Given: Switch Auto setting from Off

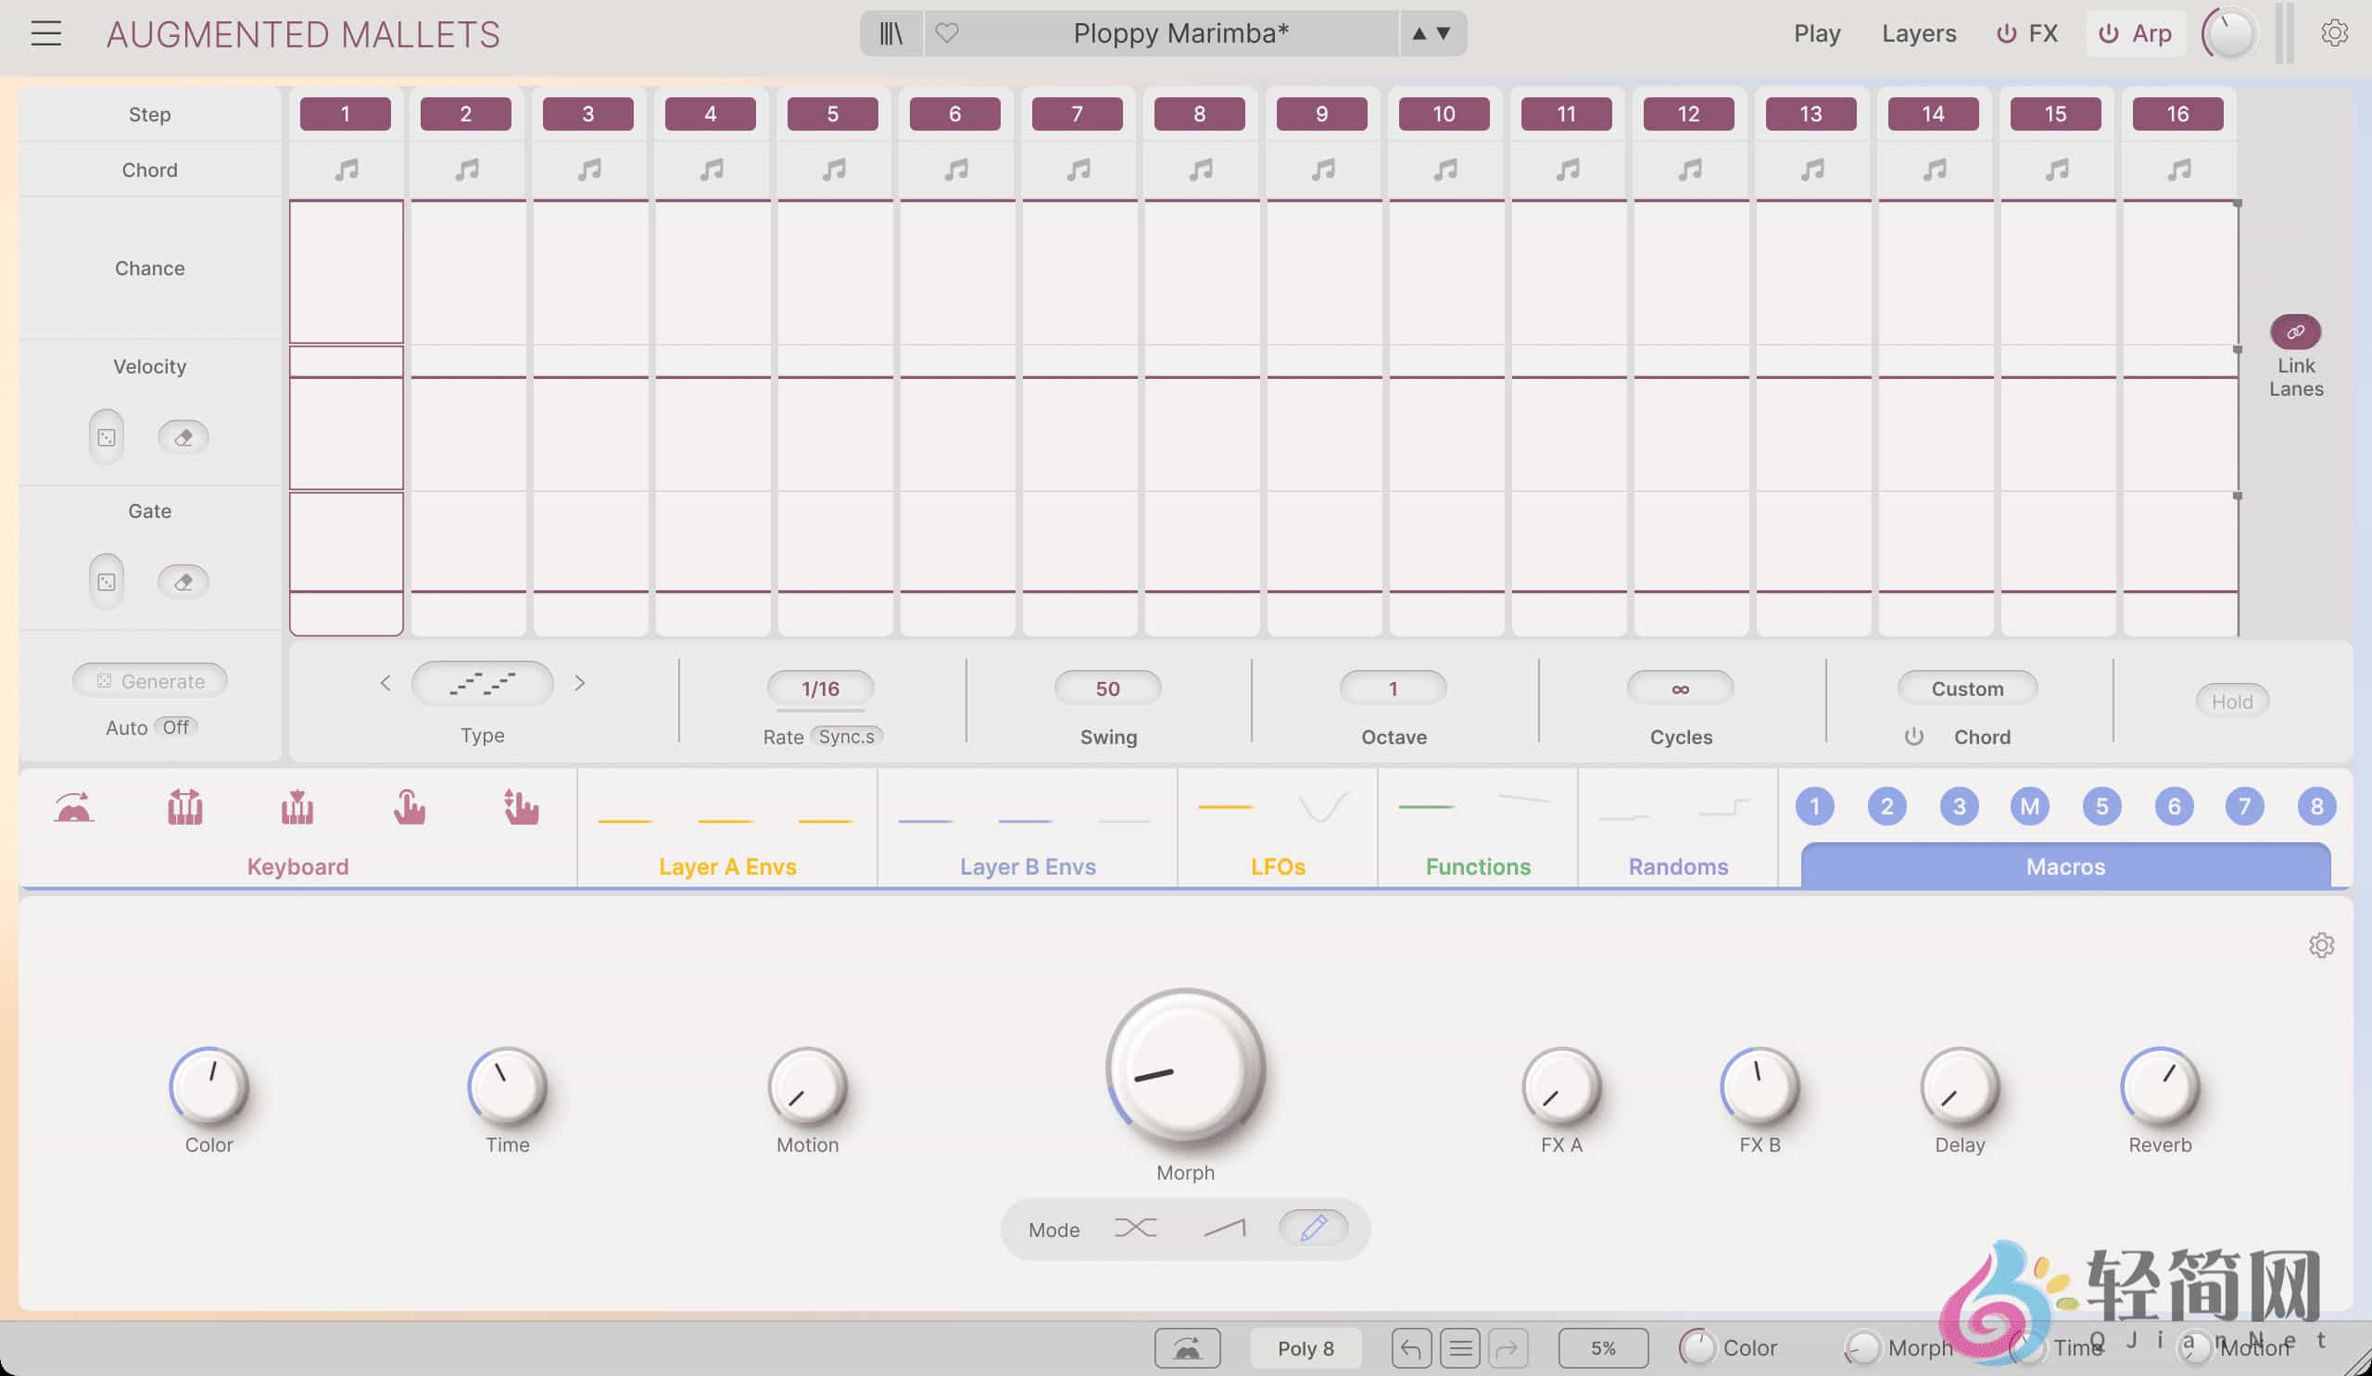Looking at the screenshot, I should (175, 726).
